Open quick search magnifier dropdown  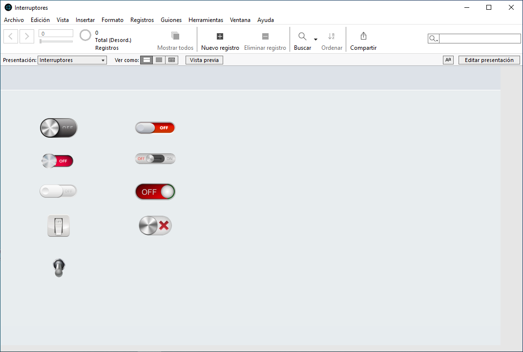point(433,39)
